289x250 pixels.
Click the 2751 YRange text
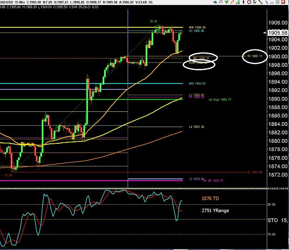click(x=215, y=211)
